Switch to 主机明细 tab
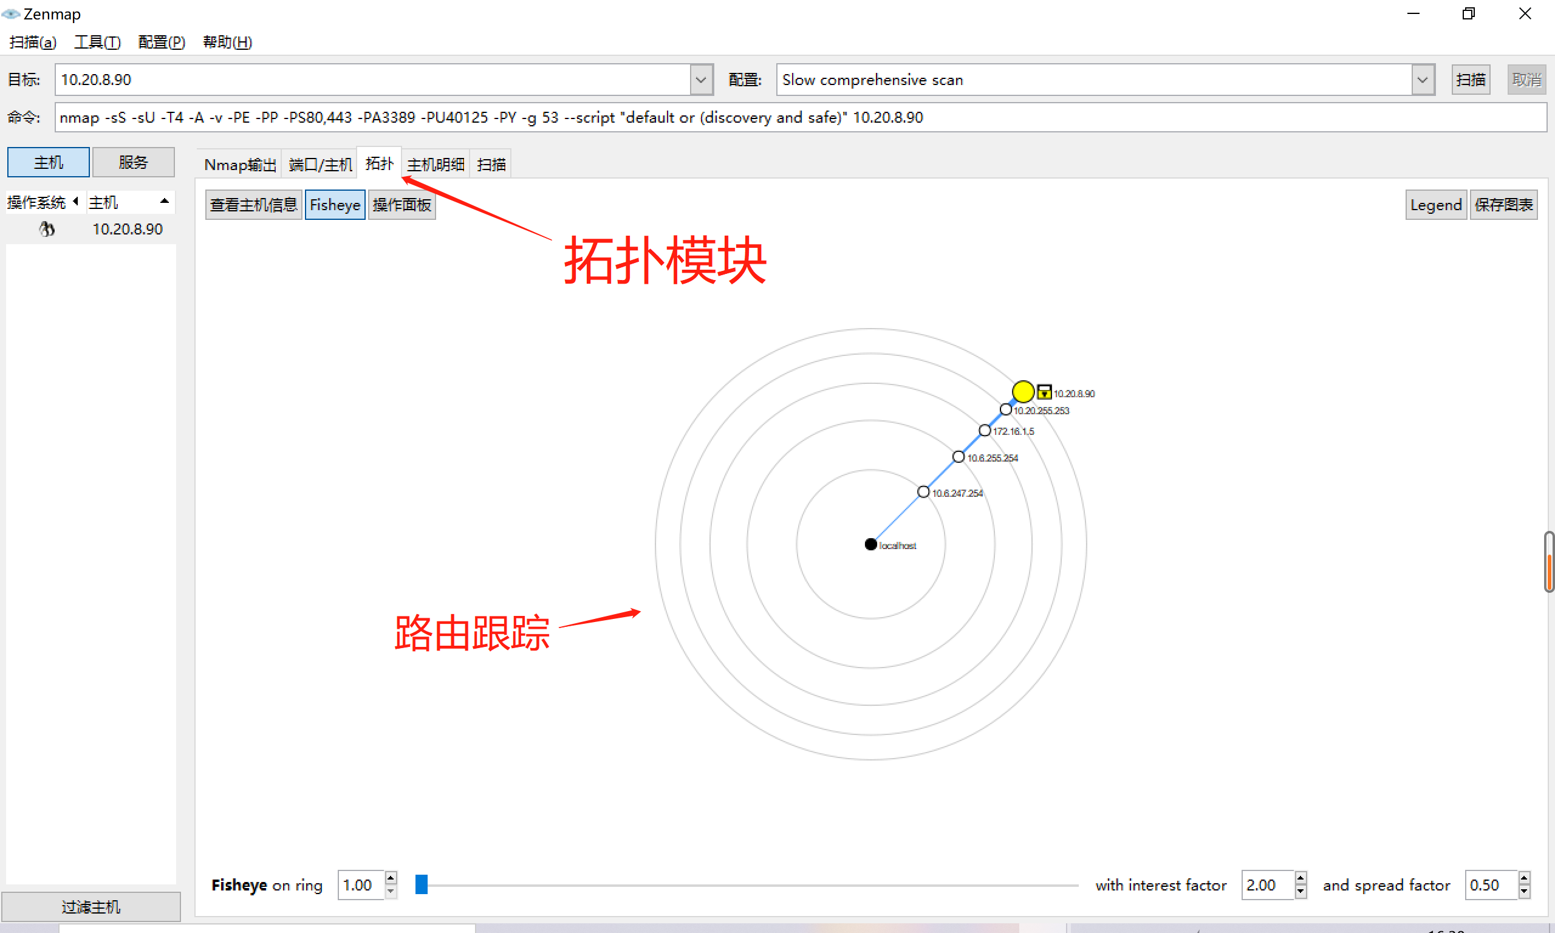The image size is (1555, 933). click(436, 165)
